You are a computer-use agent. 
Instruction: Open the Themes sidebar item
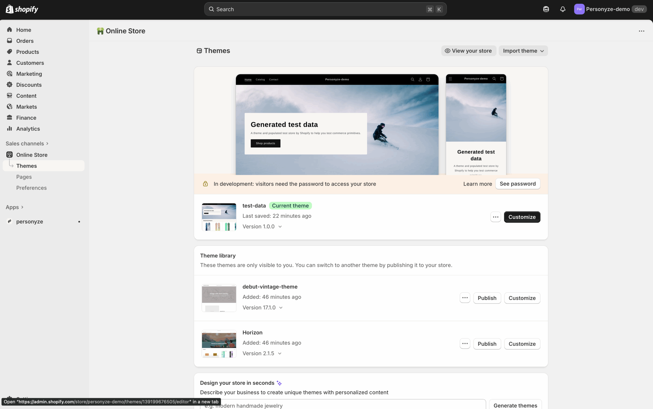click(44, 166)
